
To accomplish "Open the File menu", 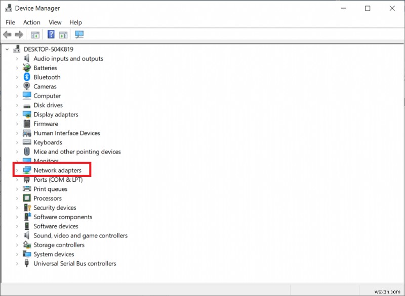I will click(10, 22).
